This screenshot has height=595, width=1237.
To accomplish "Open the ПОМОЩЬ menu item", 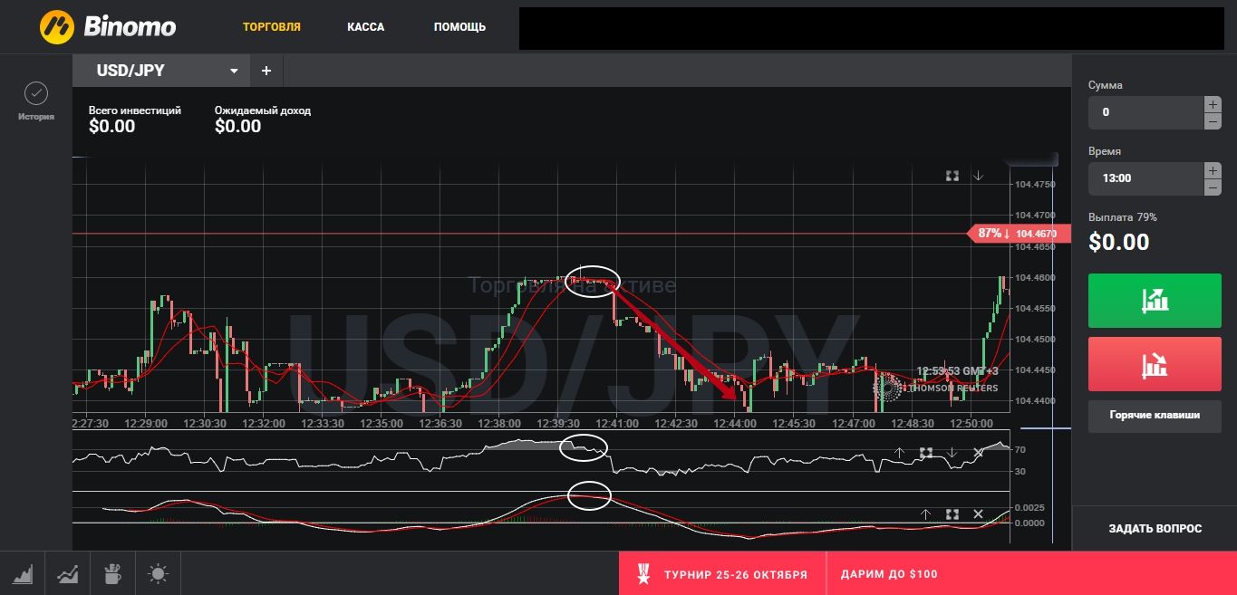I will (459, 27).
